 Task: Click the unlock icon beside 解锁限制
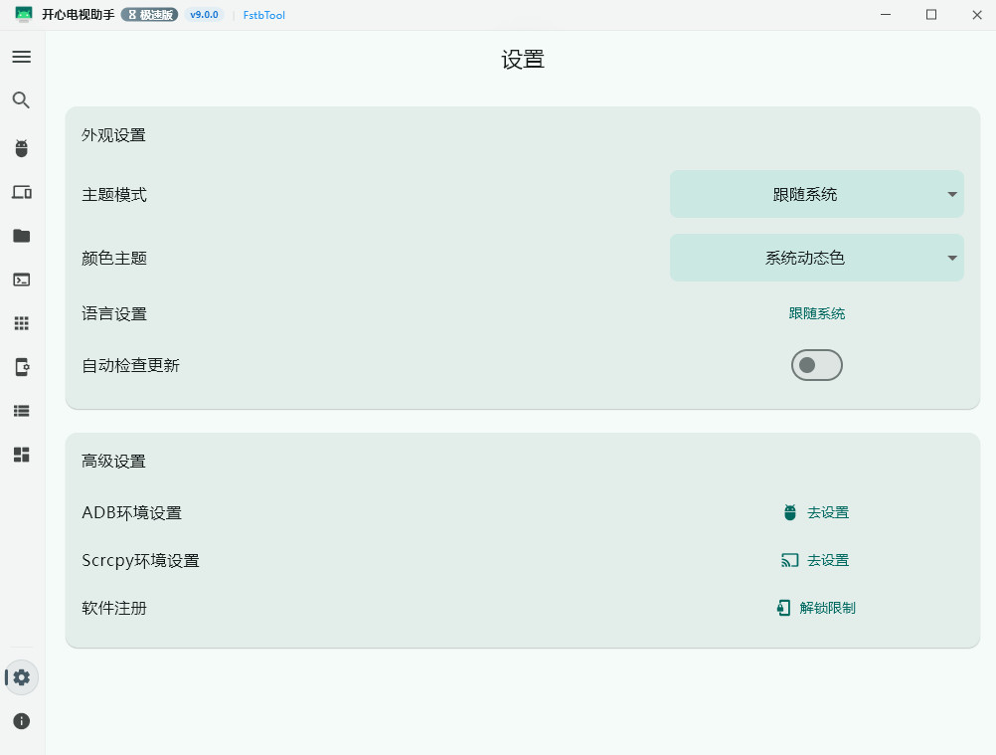784,608
